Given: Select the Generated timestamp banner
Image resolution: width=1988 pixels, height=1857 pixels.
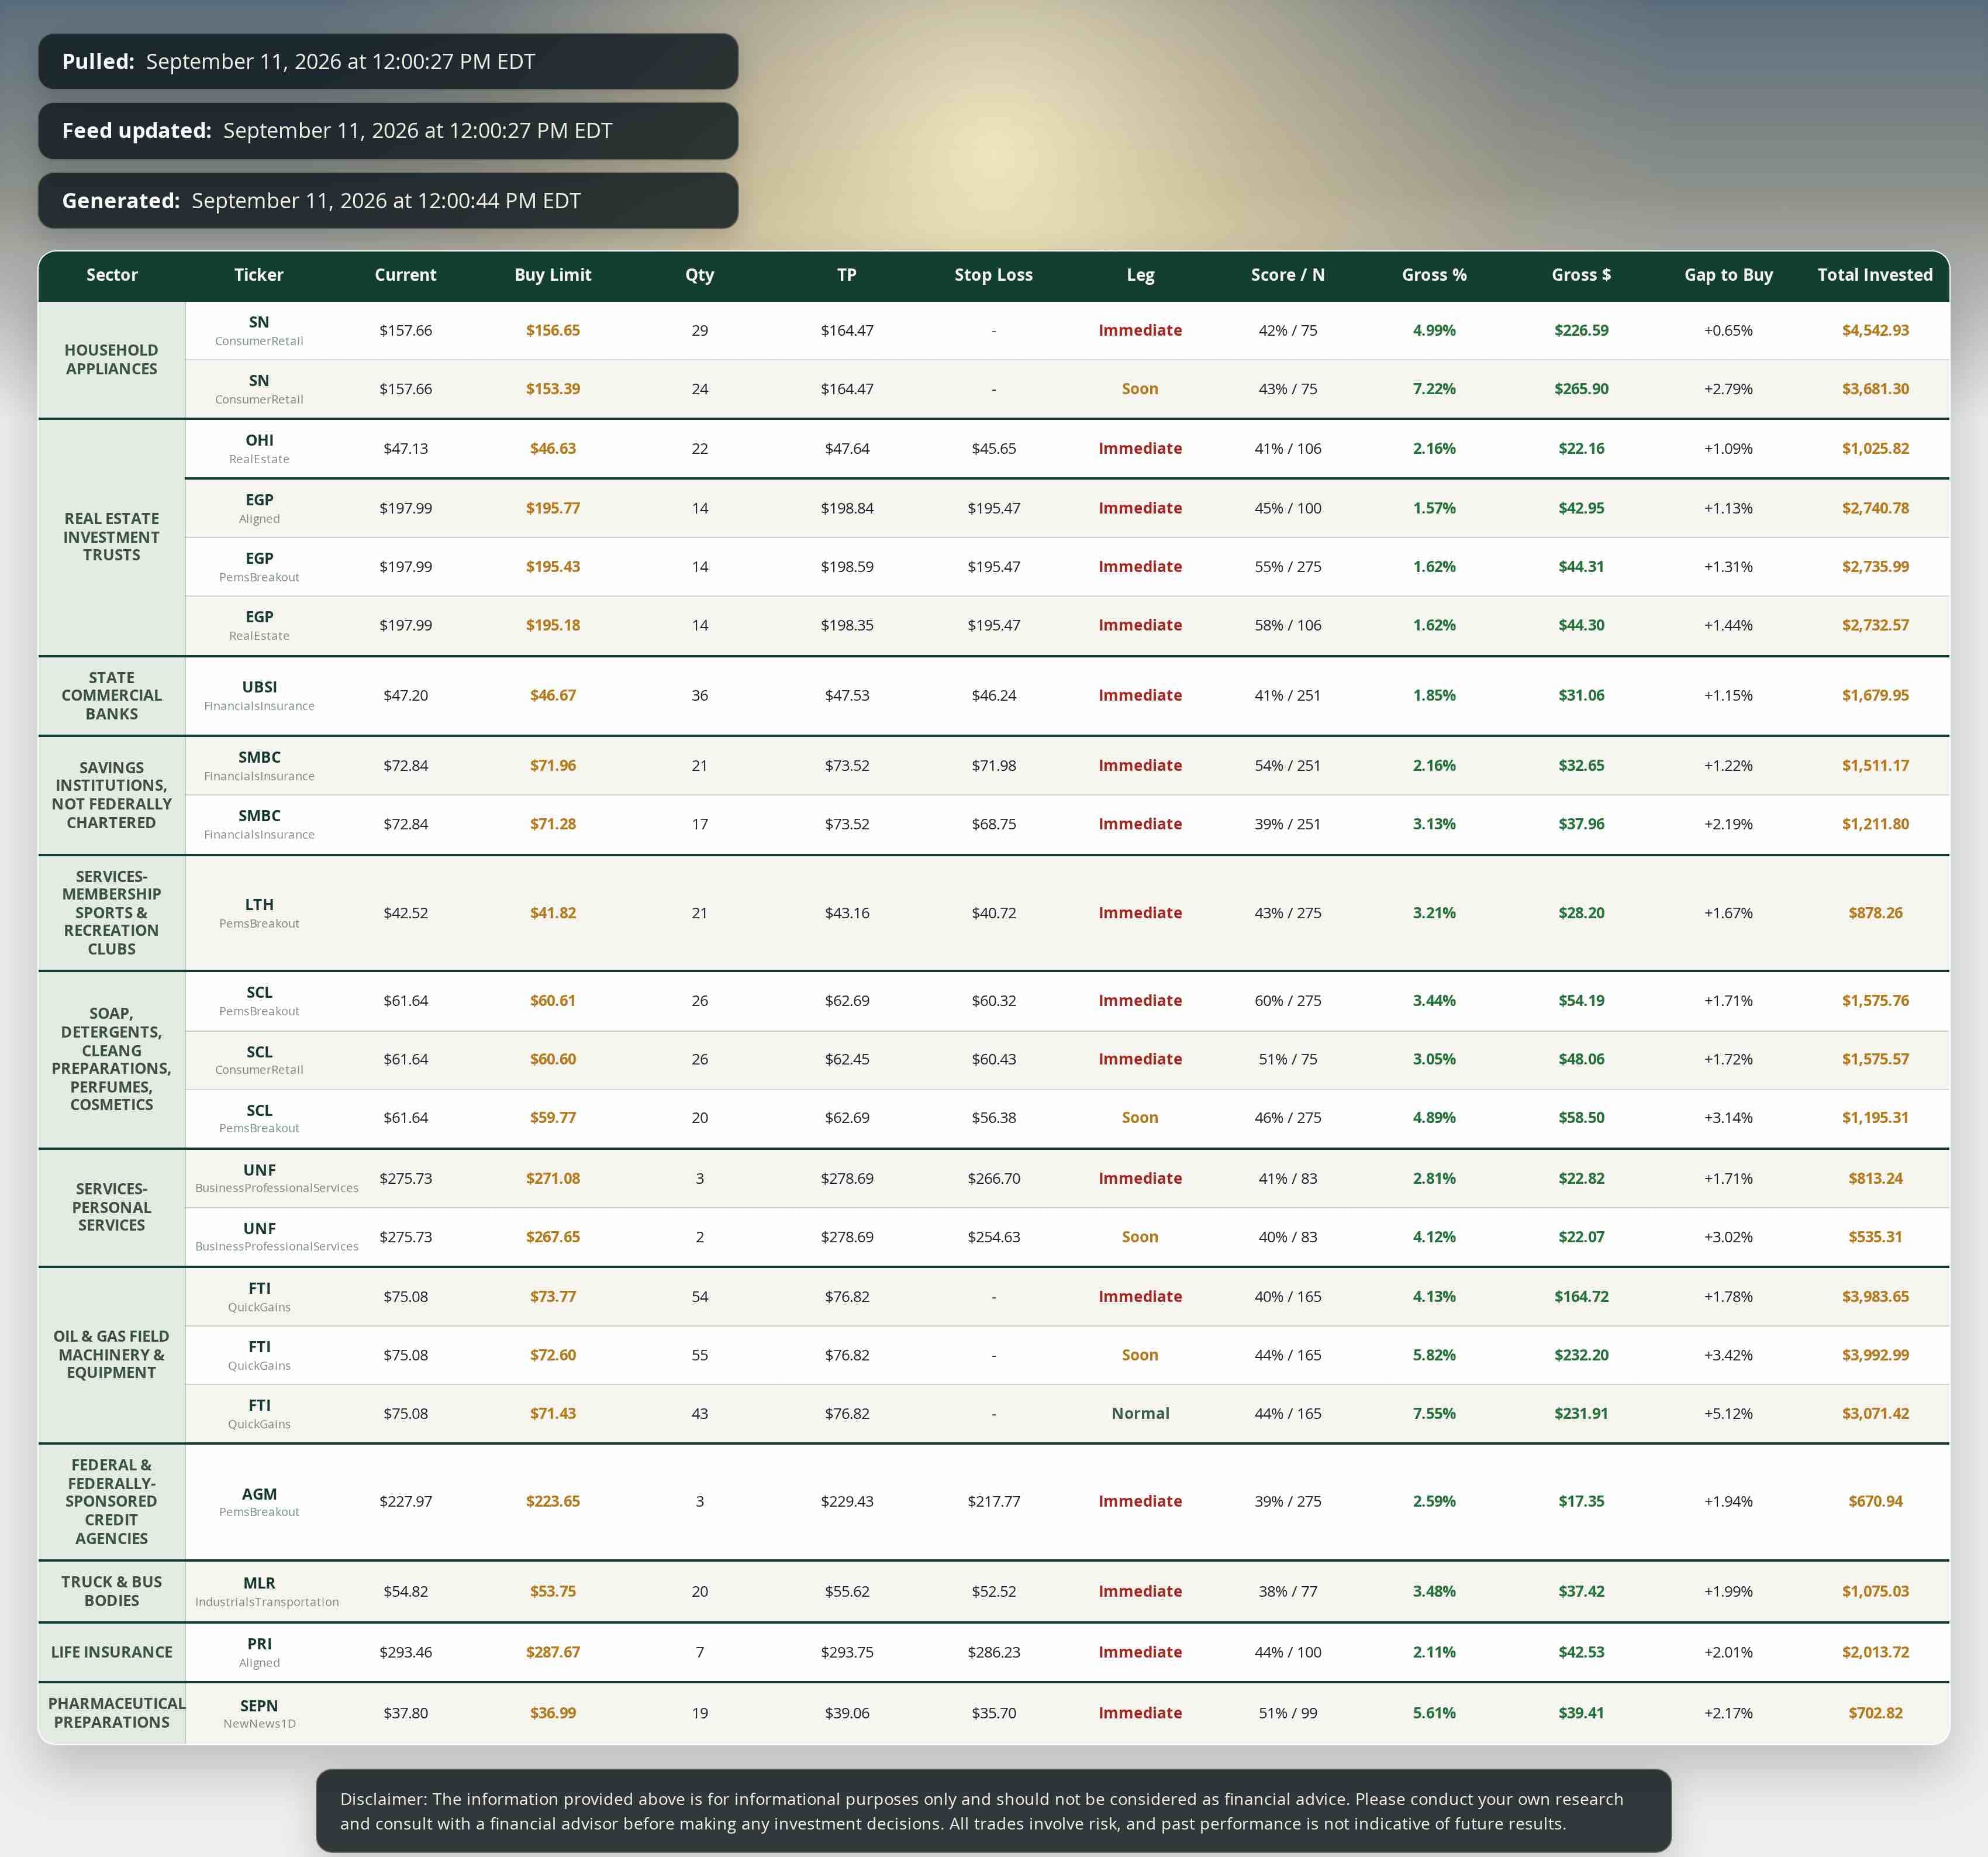Looking at the screenshot, I should [x=388, y=200].
